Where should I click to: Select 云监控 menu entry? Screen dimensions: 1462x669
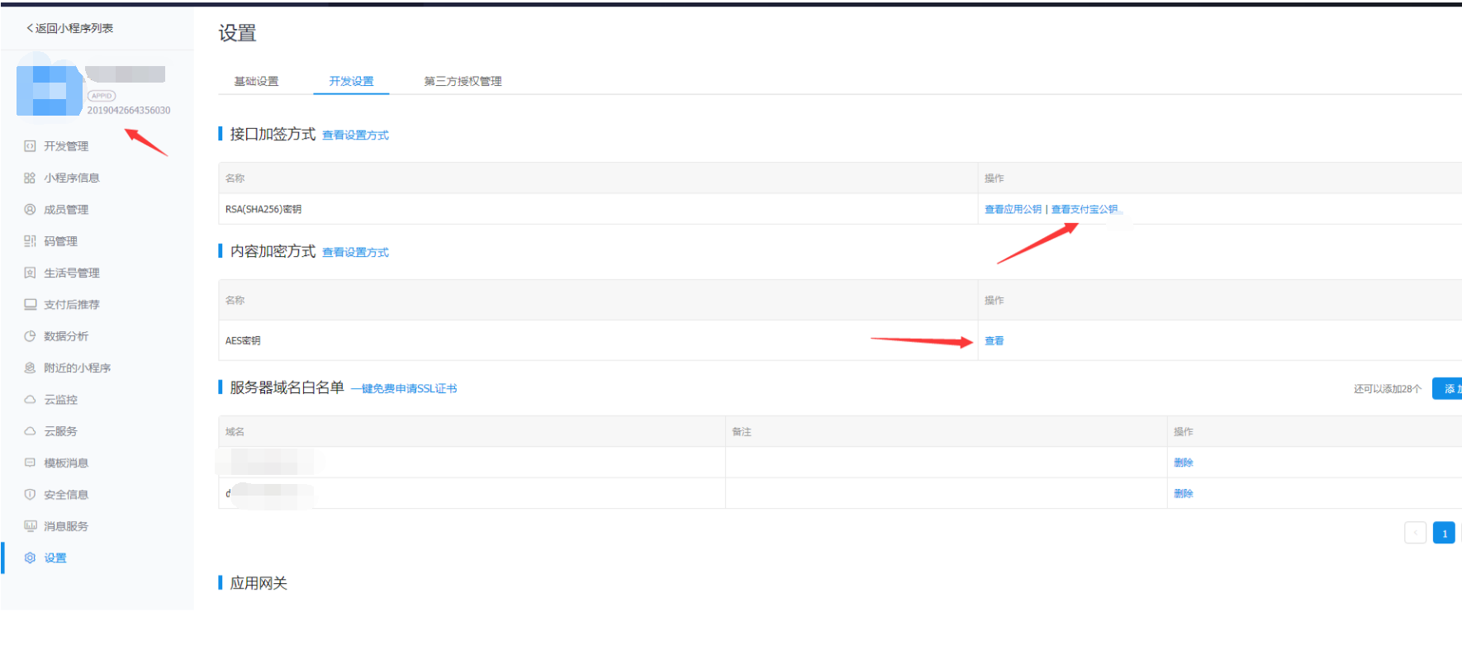[60, 400]
